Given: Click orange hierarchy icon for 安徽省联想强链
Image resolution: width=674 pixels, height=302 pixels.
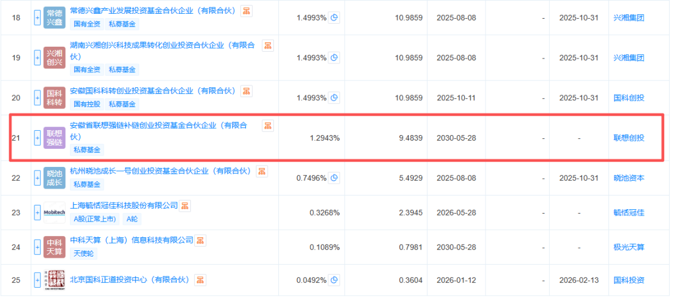Looking at the screenshot, I should click(x=268, y=125).
